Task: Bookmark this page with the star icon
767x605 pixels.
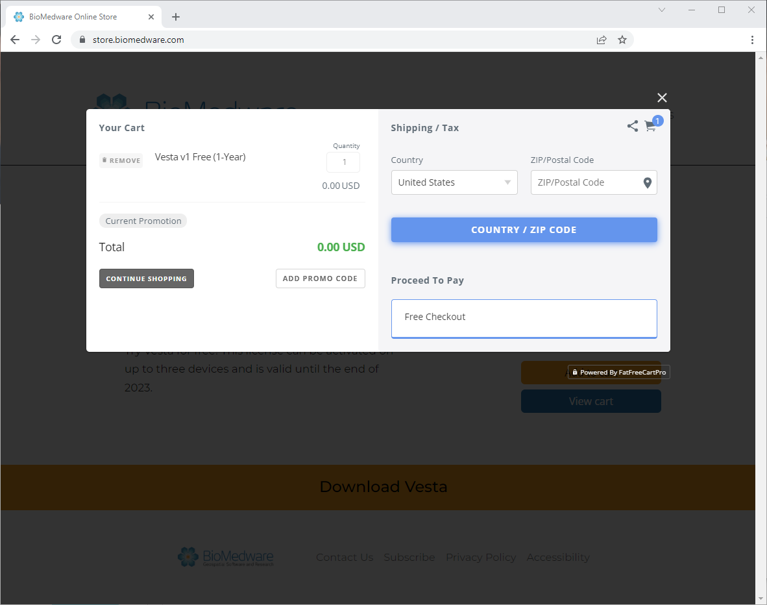Action: pyautogui.click(x=622, y=40)
